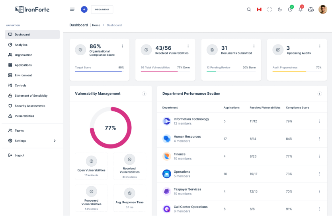Open the user avatar profile picture
Viewport: 332px width, 216px height.
tap(323, 10)
